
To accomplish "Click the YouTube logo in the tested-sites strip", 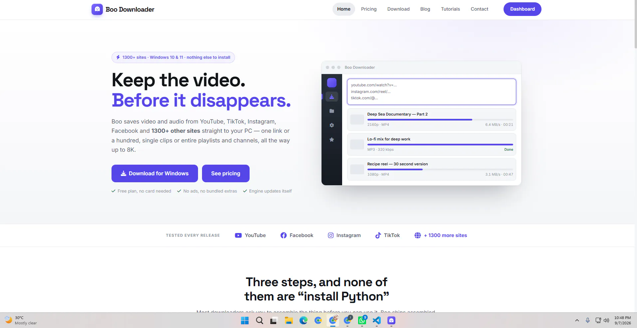I will pos(238,235).
